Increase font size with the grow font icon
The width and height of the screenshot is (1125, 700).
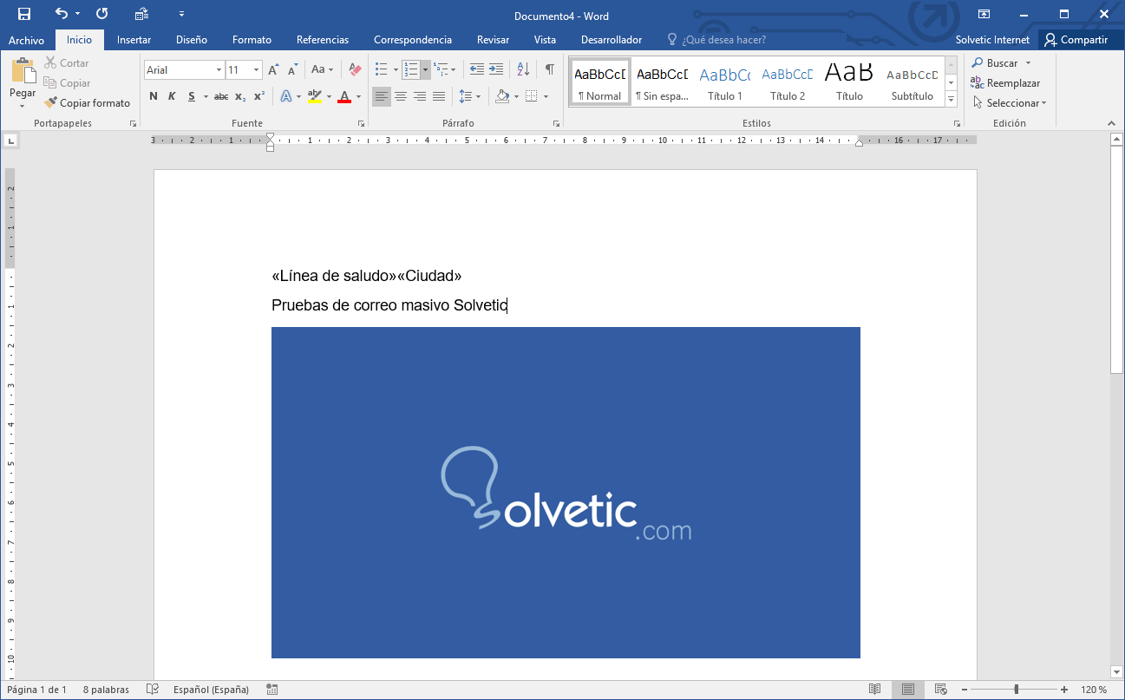[273, 69]
